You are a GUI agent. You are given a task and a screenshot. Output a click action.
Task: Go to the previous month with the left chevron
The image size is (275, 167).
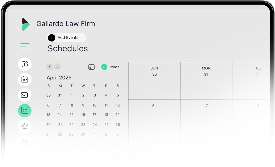tap(50, 67)
